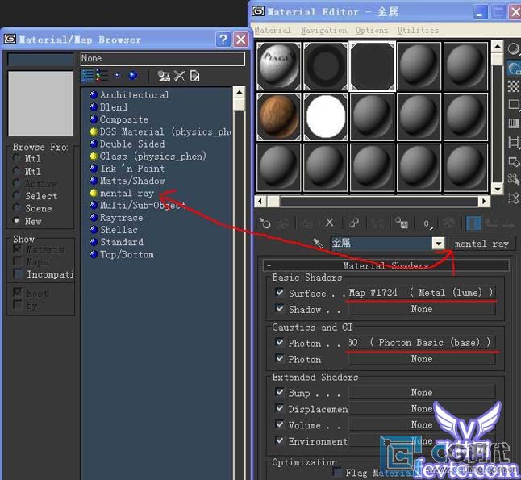This screenshot has width=521, height=480.
Task: Click Make Material Copy icon
Action: (x=354, y=223)
